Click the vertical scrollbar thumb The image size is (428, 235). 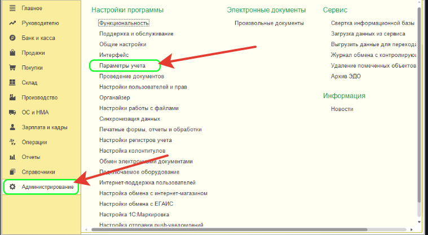click(420, 105)
